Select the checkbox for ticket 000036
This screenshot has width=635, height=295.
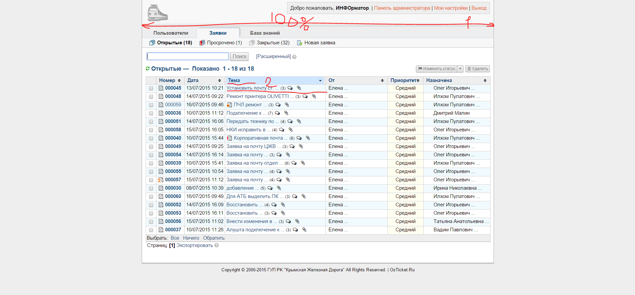pos(151,113)
